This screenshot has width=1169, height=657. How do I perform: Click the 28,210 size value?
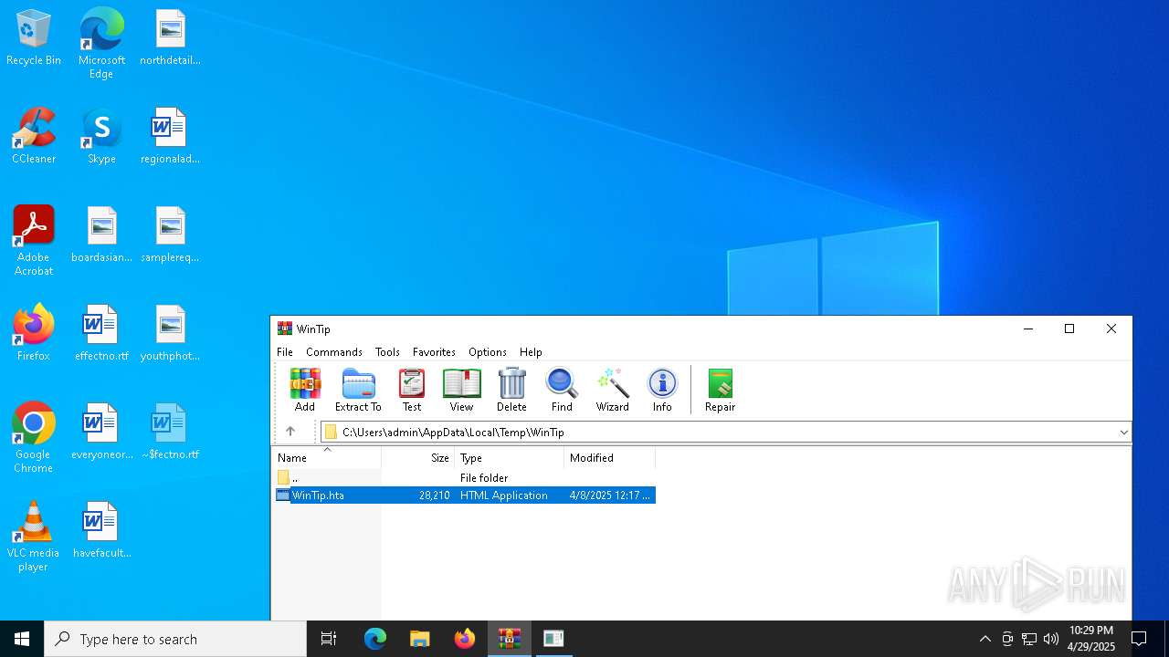434,495
